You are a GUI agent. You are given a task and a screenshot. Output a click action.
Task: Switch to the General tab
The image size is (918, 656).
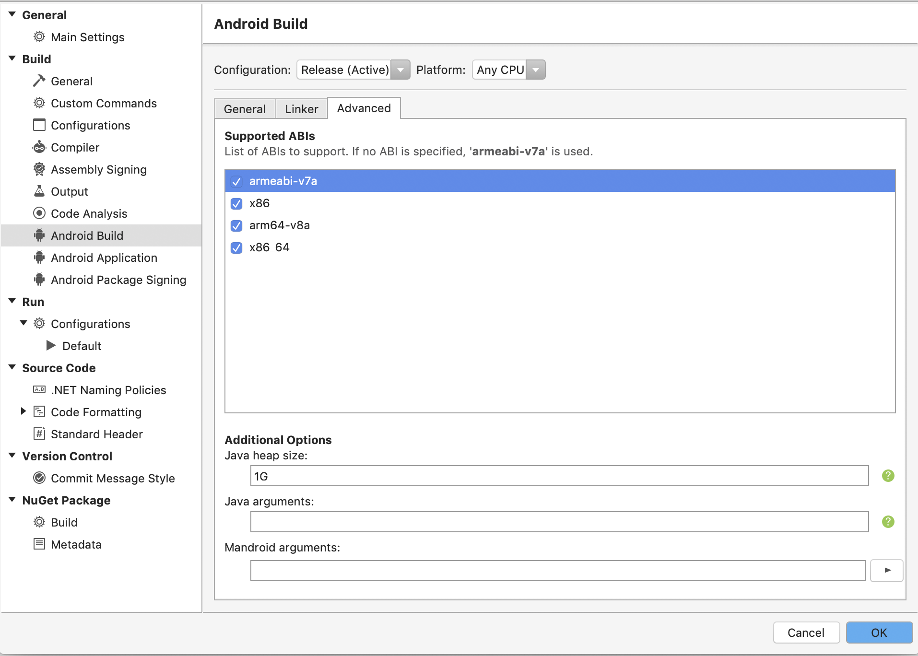click(245, 109)
